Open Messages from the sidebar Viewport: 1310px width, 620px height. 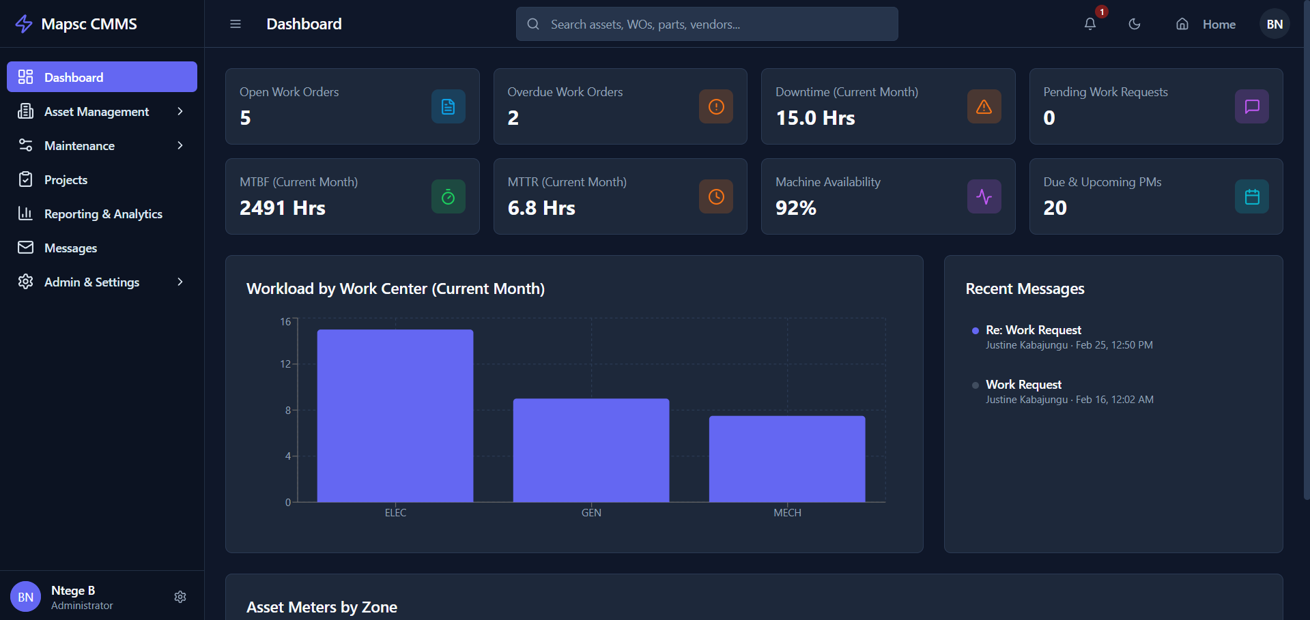click(102, 248)
